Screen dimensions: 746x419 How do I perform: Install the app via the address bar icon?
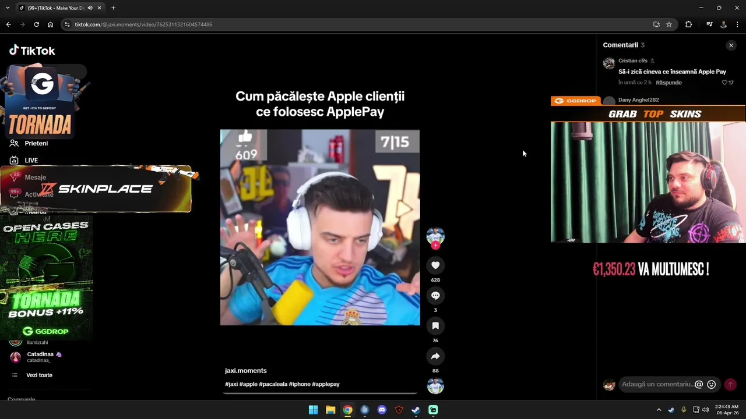click(x=656, y=24)
